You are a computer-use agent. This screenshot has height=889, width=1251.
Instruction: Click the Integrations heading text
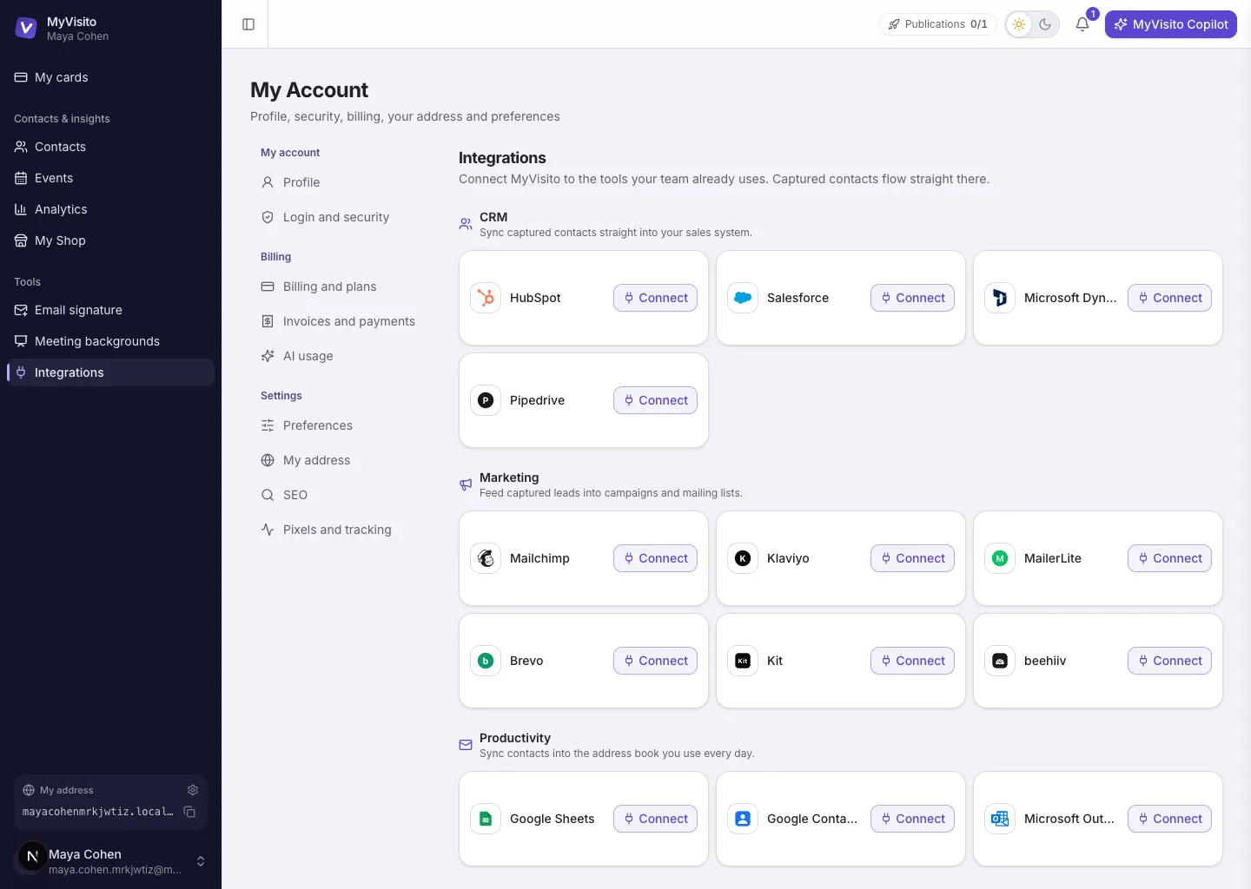(x=502, y=158)
